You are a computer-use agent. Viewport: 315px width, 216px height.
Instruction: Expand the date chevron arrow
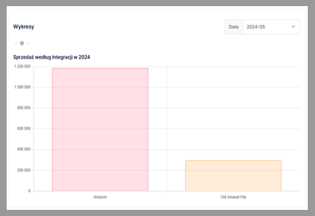[x=293, y=27]
